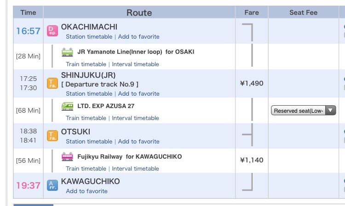The width and height of the screenshot is (345, 206).
Task: Open Station timetable for OTSUKI
Action: click(89, 142)
